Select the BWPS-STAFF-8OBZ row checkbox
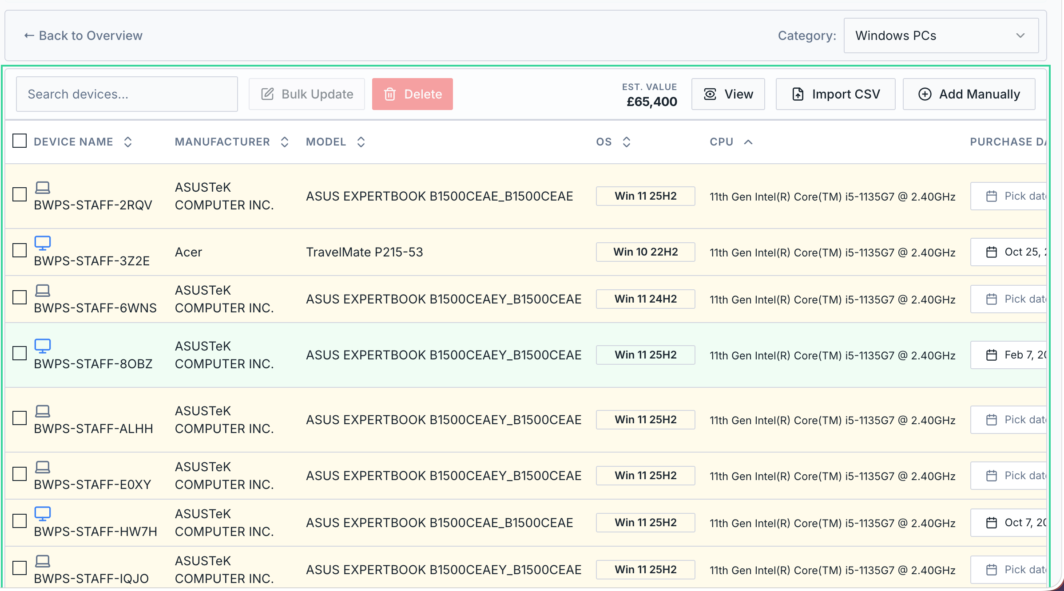The image size is (1064, 591). (20, 353)
